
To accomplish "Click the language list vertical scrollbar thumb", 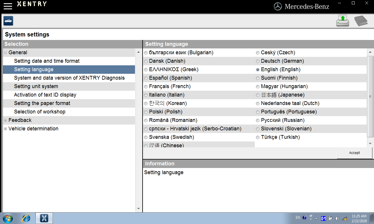I will (370, 97).
